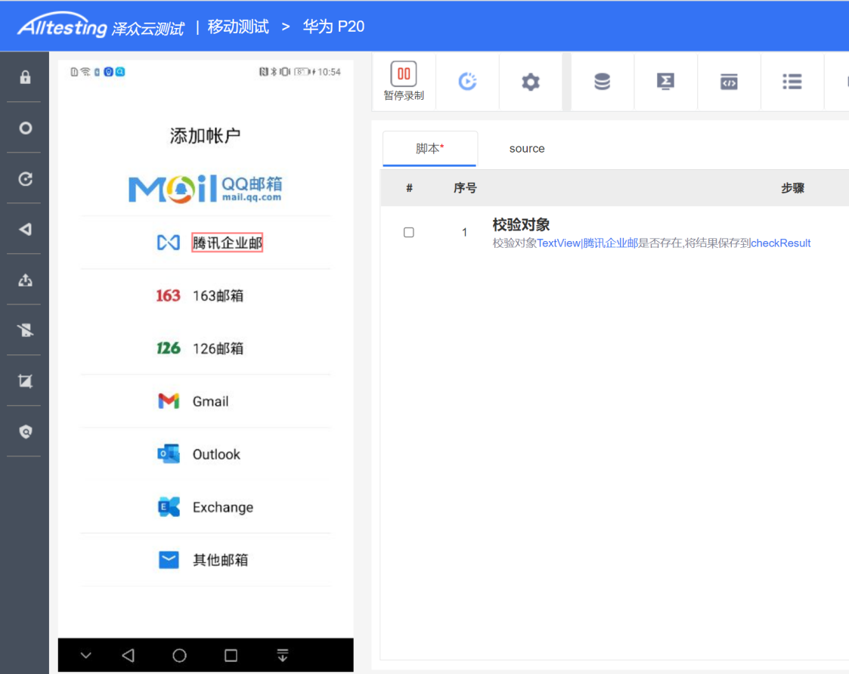Image resolution: width=849 pixels, height=674 pixels.
Task: Click the shield inspect icon in the sidebar
Action: pyautogui.click(x=25, y=431)
